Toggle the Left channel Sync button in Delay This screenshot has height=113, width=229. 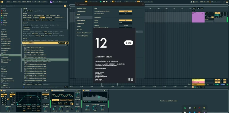4,94
